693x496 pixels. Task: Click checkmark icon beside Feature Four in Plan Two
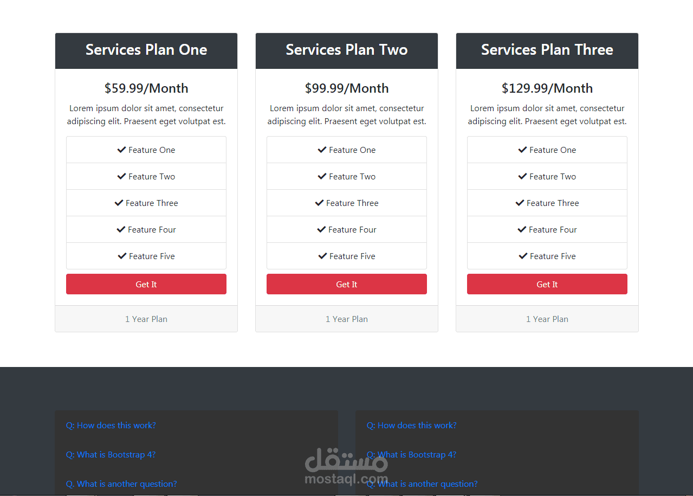point(321,229)
